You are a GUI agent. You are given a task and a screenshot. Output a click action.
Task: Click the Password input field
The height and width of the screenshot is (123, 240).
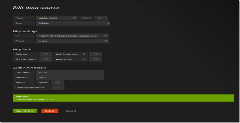pos(70,77)
